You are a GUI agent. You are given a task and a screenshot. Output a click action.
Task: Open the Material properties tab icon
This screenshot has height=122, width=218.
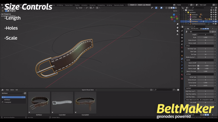pyautogui.click(x=182, y=75)
